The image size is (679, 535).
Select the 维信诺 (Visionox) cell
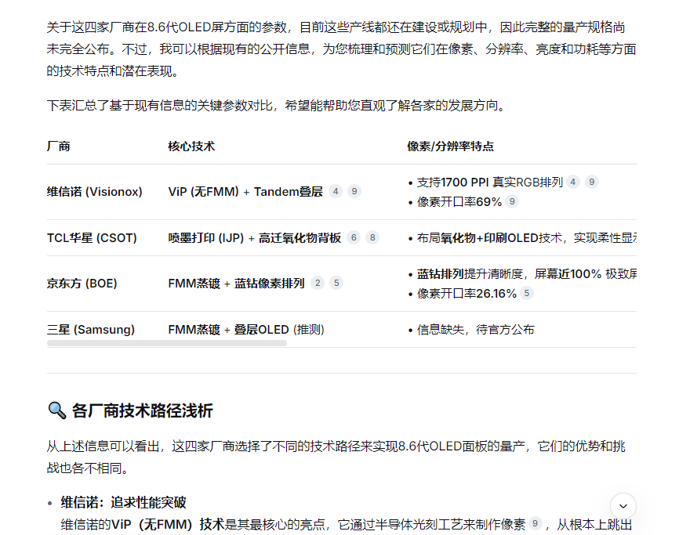tap(94, 192)
